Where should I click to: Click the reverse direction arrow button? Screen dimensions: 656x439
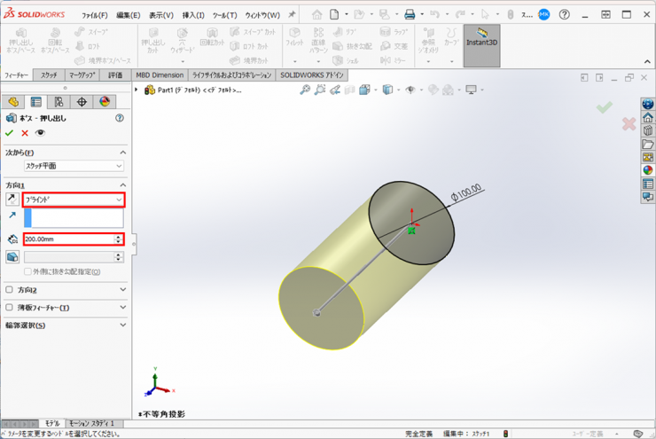(12, 200)
